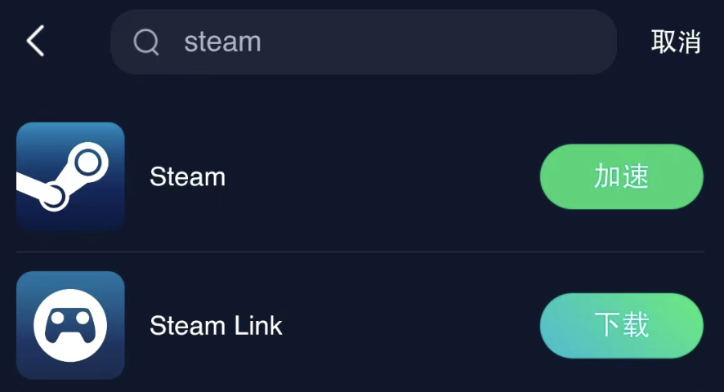Start acceleration with Steam's 加速 button
Screen dimensions: 724x392
pyautogui.click(x=622, y=176)
